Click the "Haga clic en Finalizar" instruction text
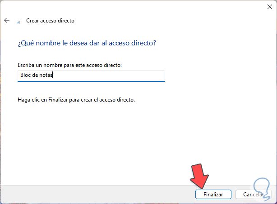 76,100
